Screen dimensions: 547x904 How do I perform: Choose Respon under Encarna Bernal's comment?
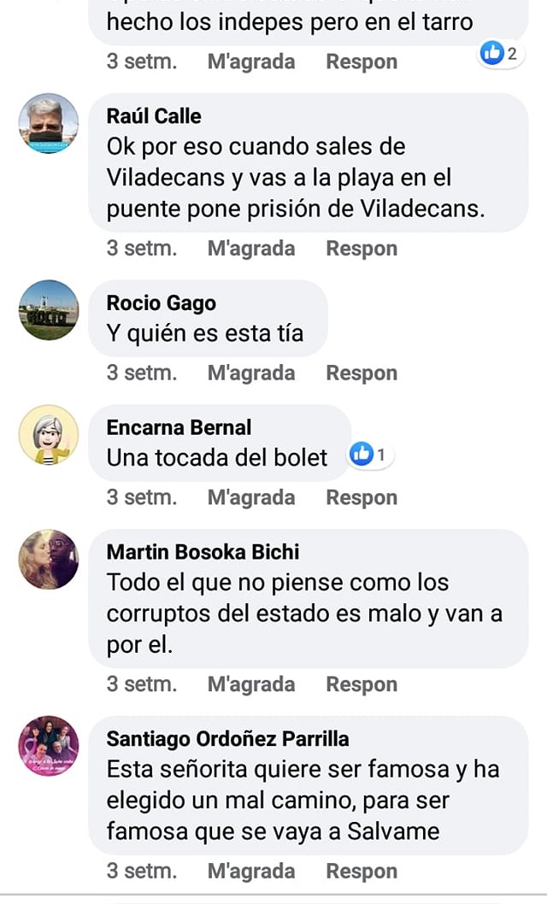point(362,497)
